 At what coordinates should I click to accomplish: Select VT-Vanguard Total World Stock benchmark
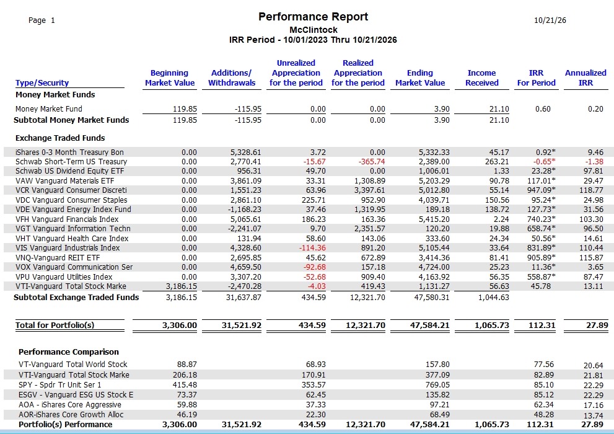coord(307,365)
